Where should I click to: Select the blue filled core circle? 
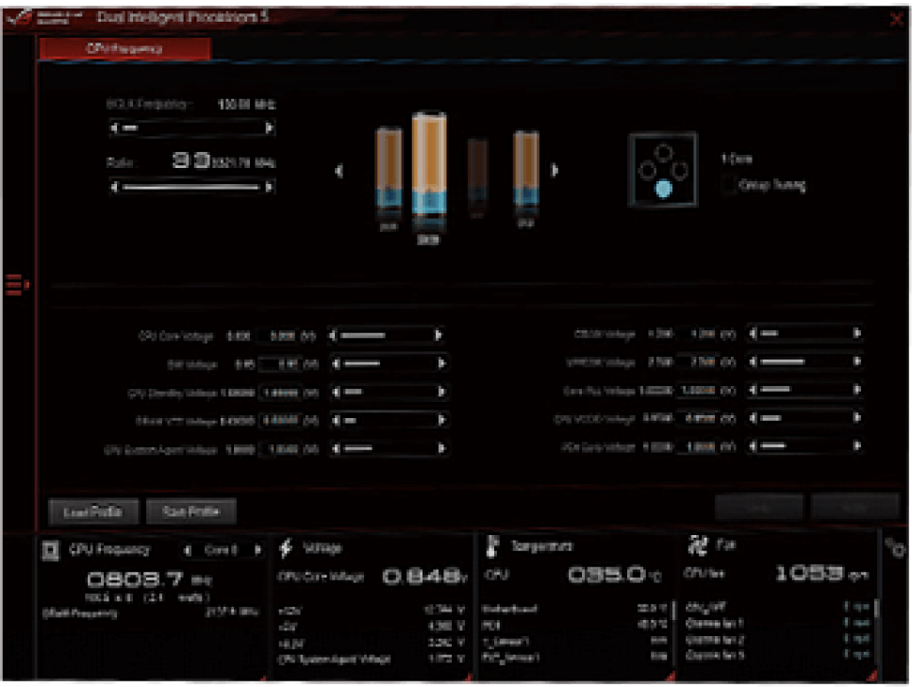pyautogui.click(x=664, y=188)
